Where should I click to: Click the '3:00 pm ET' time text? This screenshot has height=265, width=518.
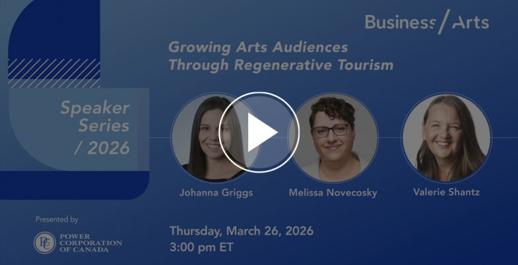point(201,248)
